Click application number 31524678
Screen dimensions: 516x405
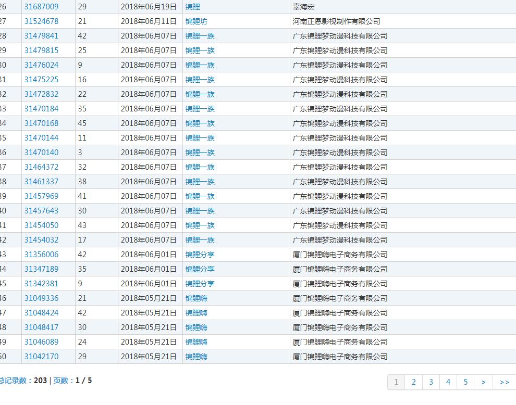click(41, 21)
